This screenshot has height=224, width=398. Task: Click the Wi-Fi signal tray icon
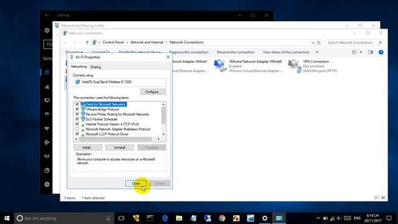[x=332, y=218]
